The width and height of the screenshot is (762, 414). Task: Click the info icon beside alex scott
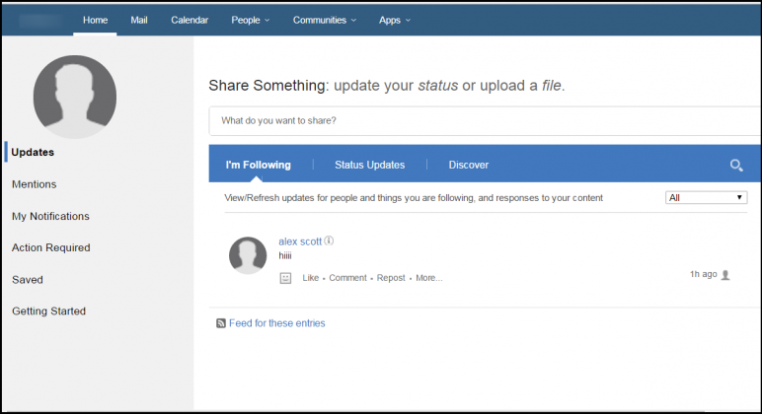point(330,241)
